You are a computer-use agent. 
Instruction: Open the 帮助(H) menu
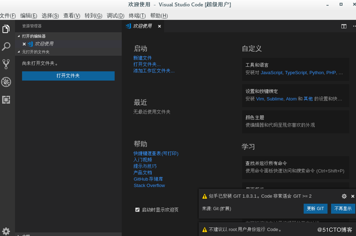[159, 15]
